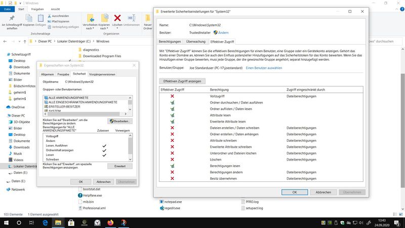Screen dimensions: 405x228
Task: Click the Bearbeiten button in Eigenschaften
Action: pyautogui.click(x=120, y=121)
